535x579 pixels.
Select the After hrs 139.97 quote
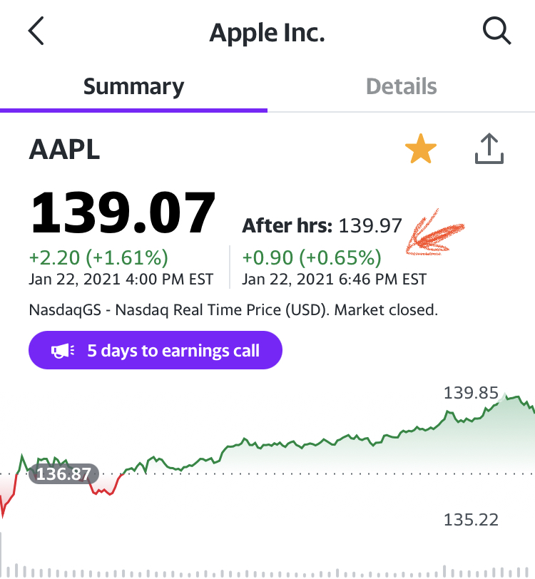322,227
